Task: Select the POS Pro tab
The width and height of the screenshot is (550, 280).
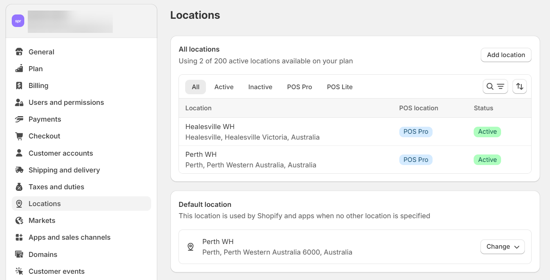Action: 299,87
